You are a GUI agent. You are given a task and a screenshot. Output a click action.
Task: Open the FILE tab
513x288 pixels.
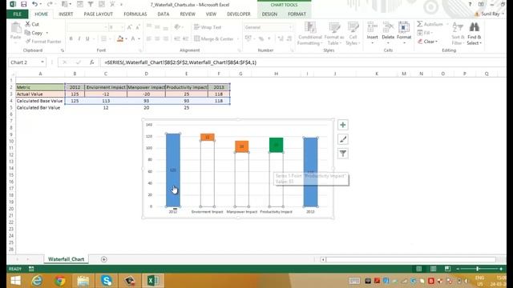(x=17, y=14)
